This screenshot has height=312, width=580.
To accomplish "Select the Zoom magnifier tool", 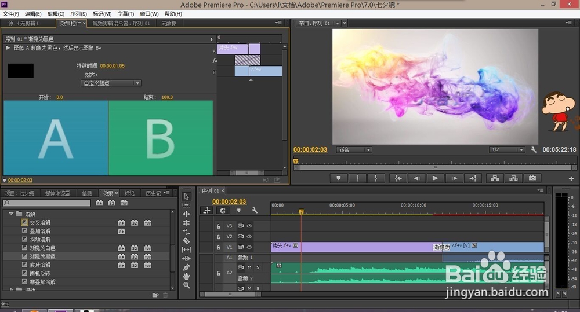I will (x=186, y=285).
